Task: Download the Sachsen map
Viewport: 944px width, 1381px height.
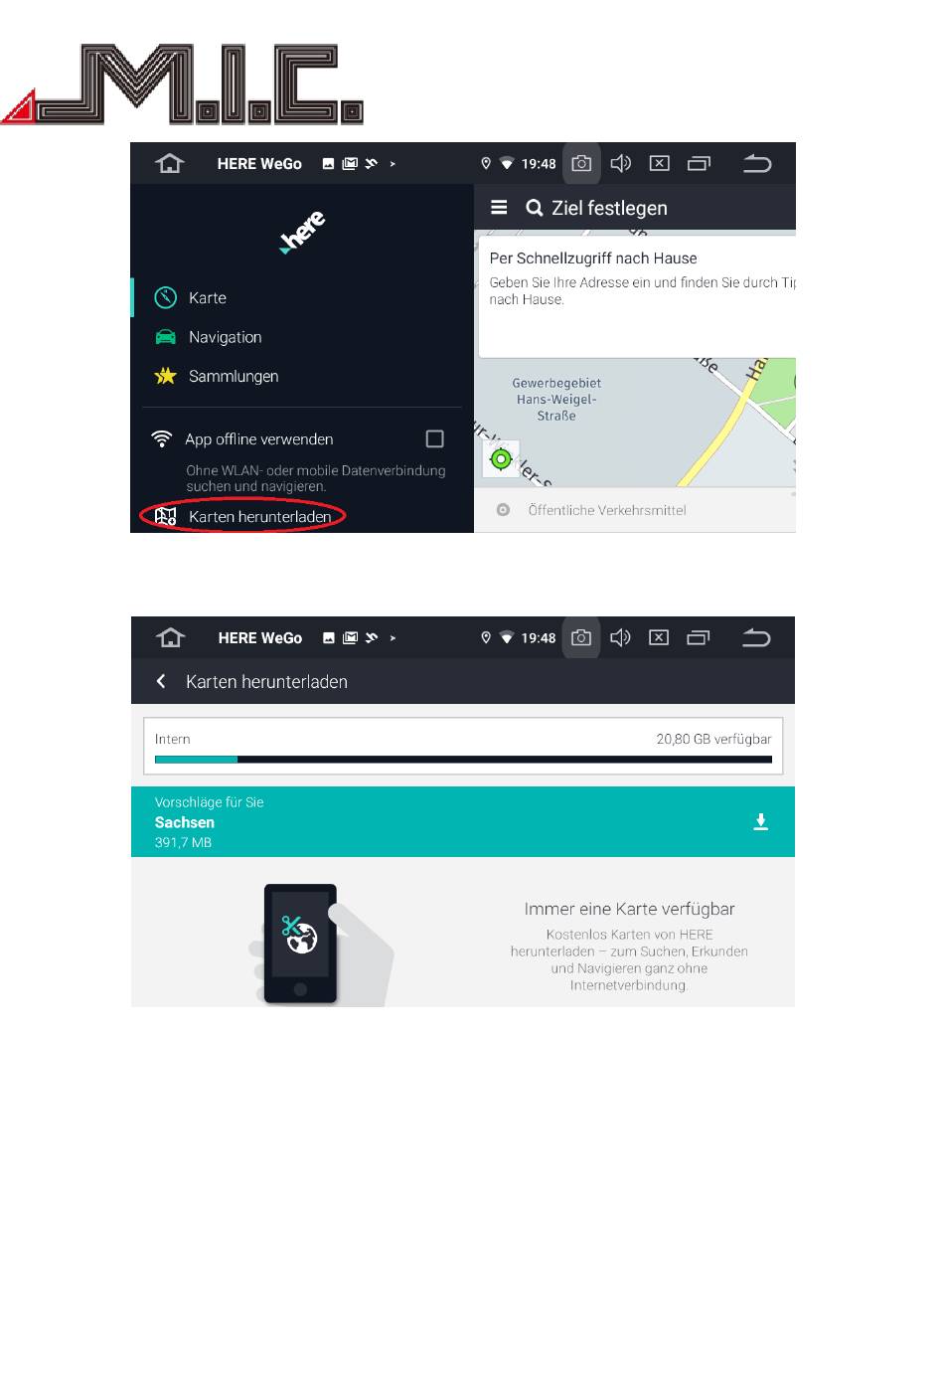Action: pyautogui.click(x=760, y=821)
